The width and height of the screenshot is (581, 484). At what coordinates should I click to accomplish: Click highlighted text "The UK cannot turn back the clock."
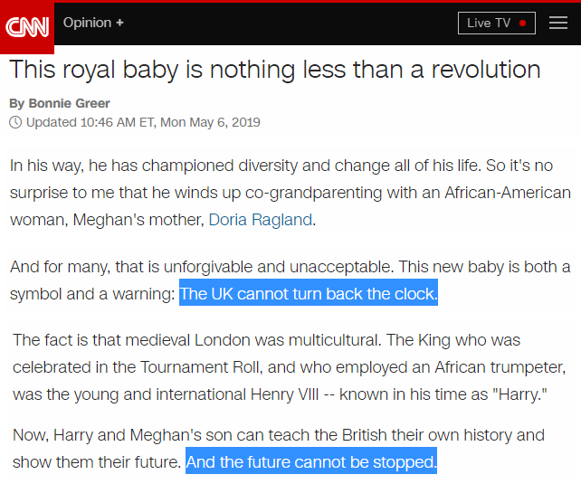point(309,293)
